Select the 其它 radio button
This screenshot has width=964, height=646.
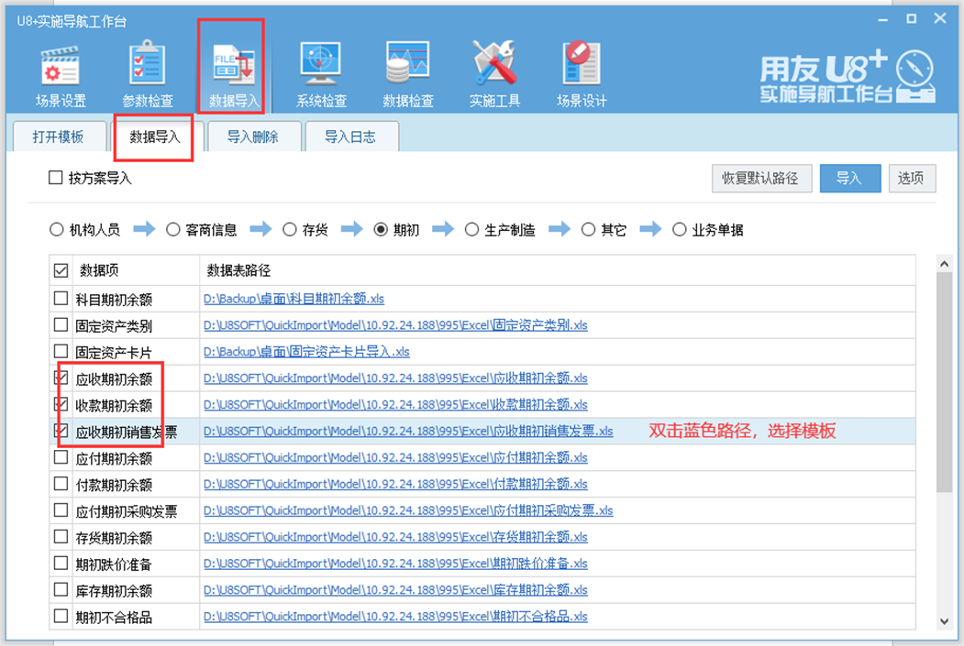(x=588, y=230)
